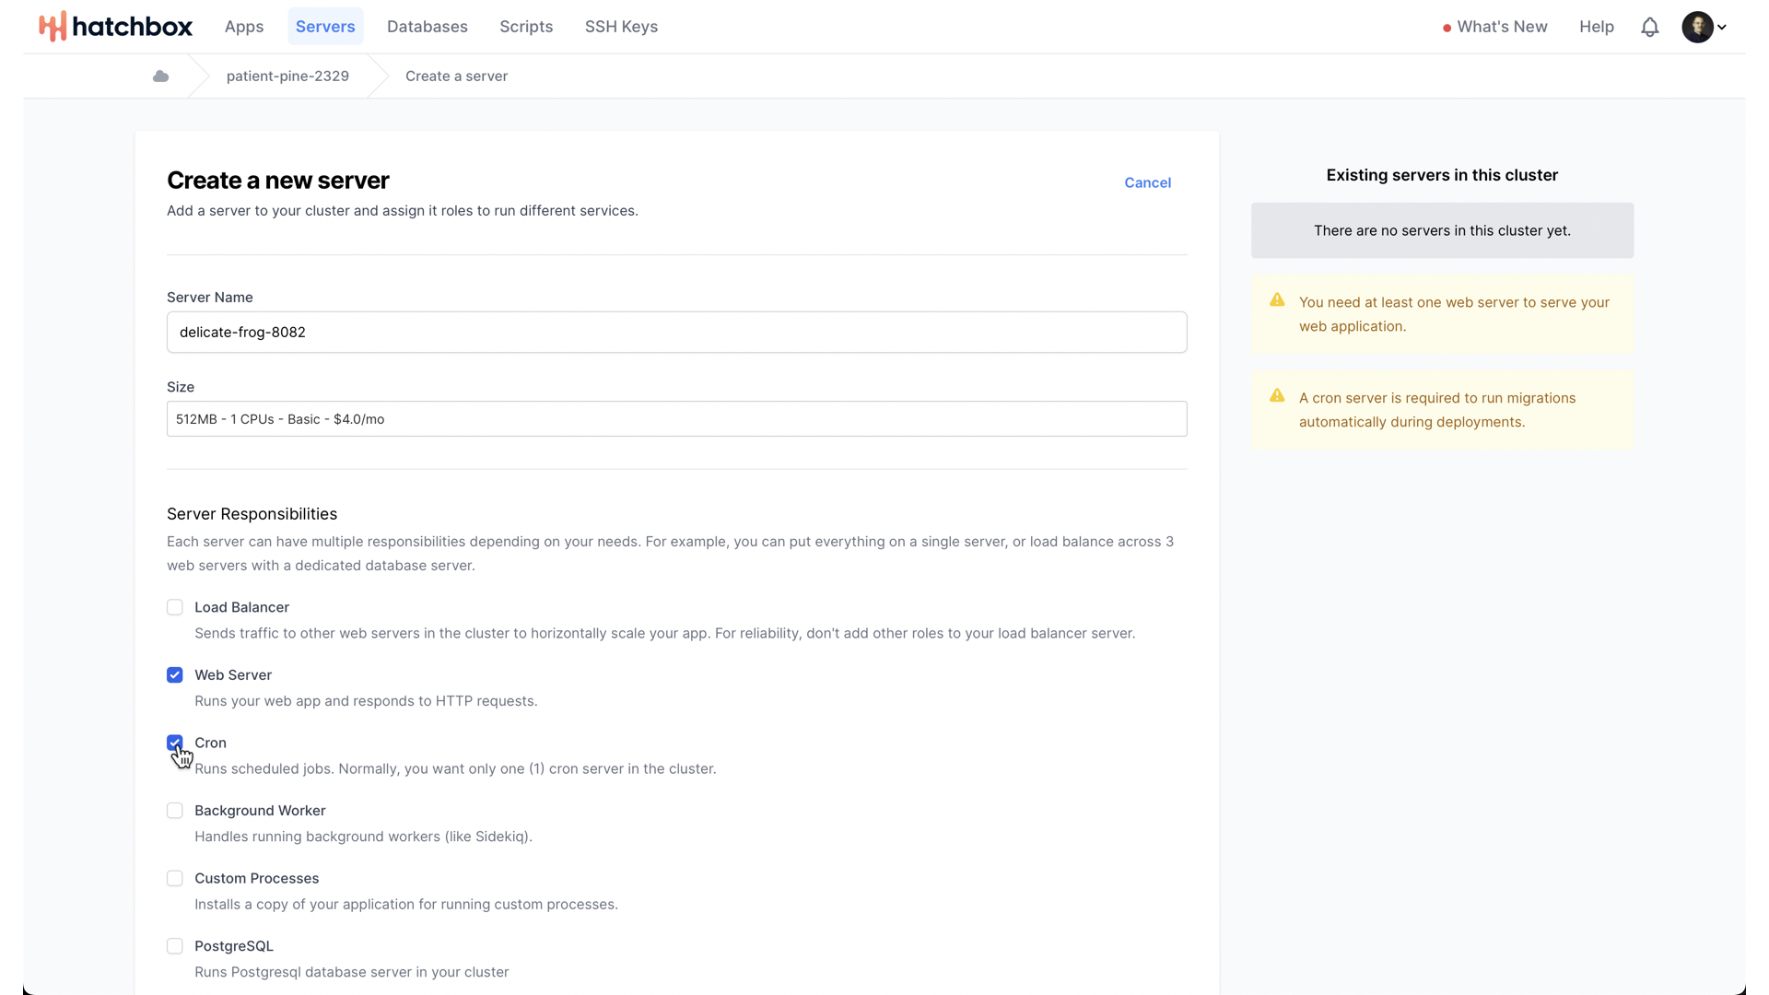The width and height of the screenshot is (1769, 995).
Task: Click the Cancel link
Action: point(1147,182)
